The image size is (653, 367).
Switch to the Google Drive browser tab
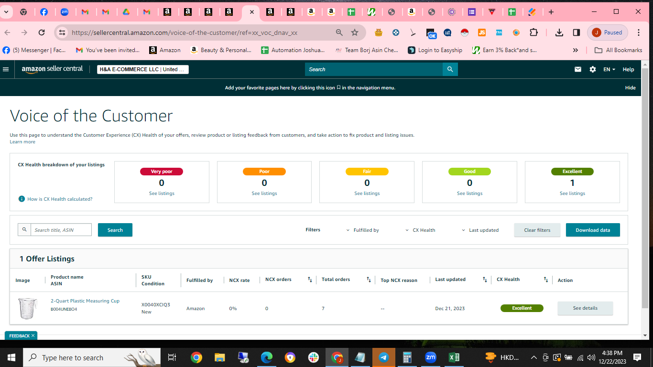click(126, 12)
